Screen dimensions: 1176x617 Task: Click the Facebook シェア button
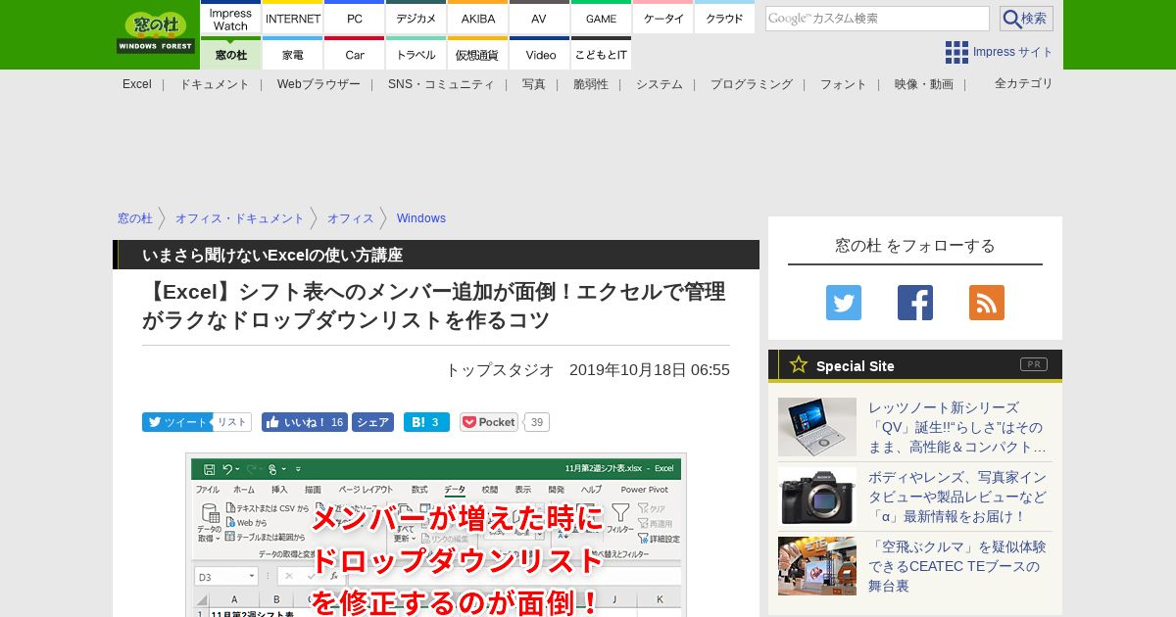pyautogui.click(x=372, y=422)
